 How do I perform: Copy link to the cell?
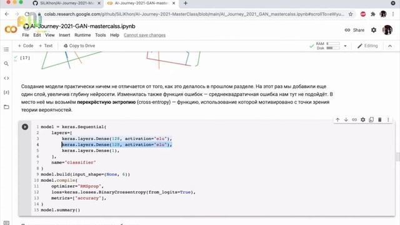[354, 119]
